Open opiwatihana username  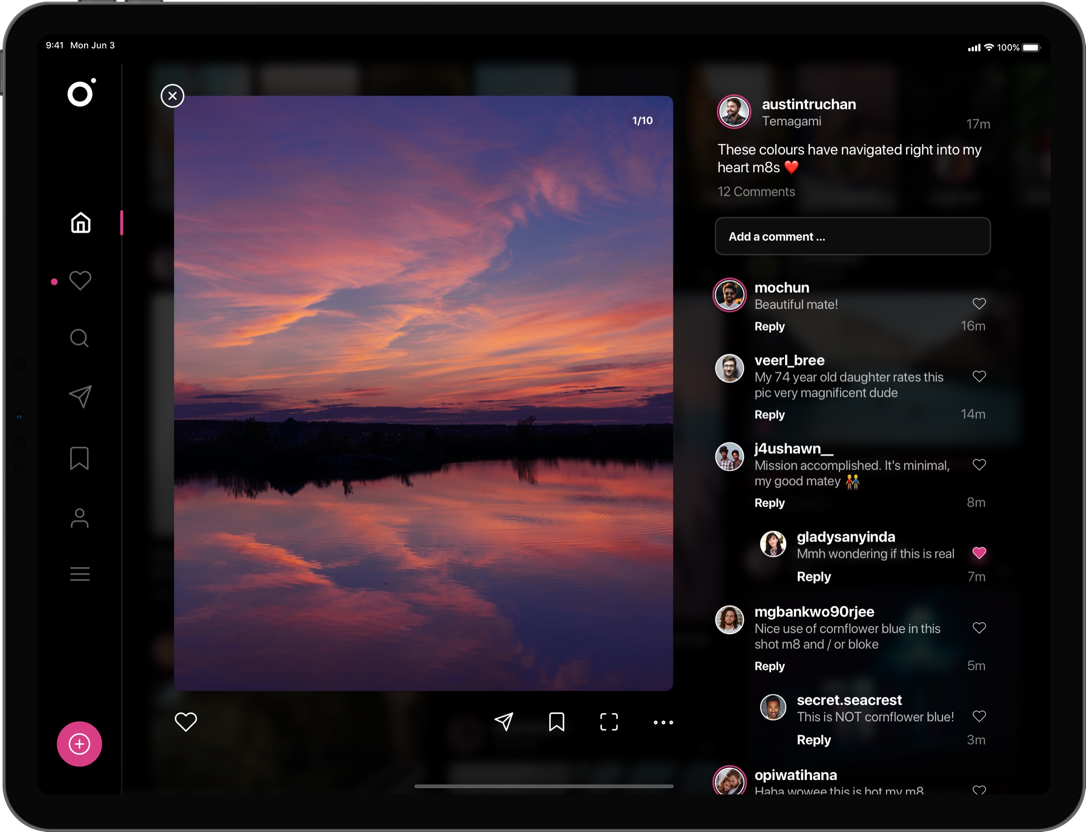point(795,775)
